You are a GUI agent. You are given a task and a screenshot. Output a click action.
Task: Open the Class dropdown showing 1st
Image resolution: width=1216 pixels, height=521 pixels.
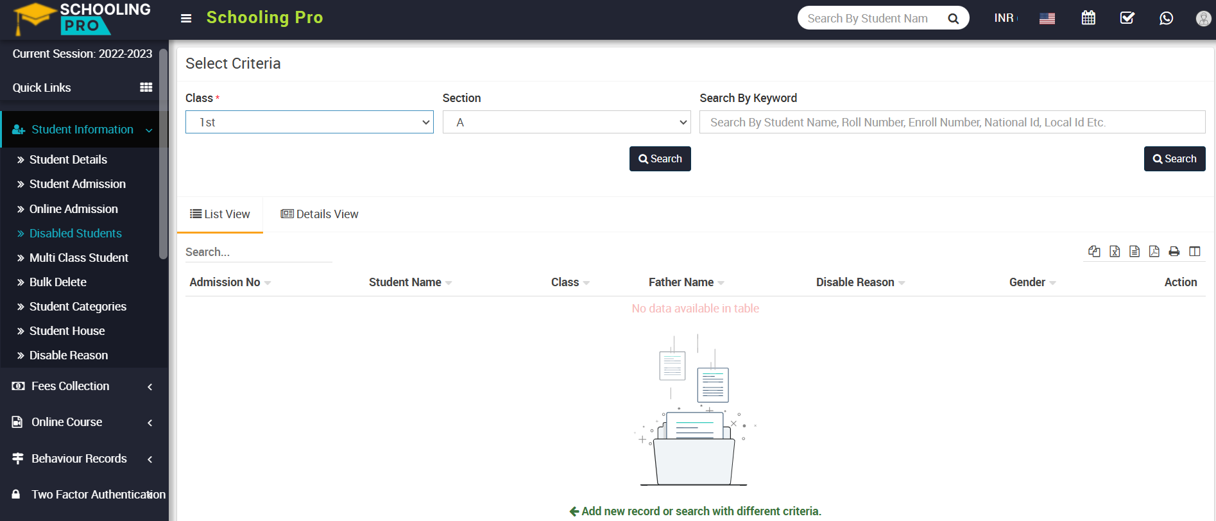click(309, 122)
